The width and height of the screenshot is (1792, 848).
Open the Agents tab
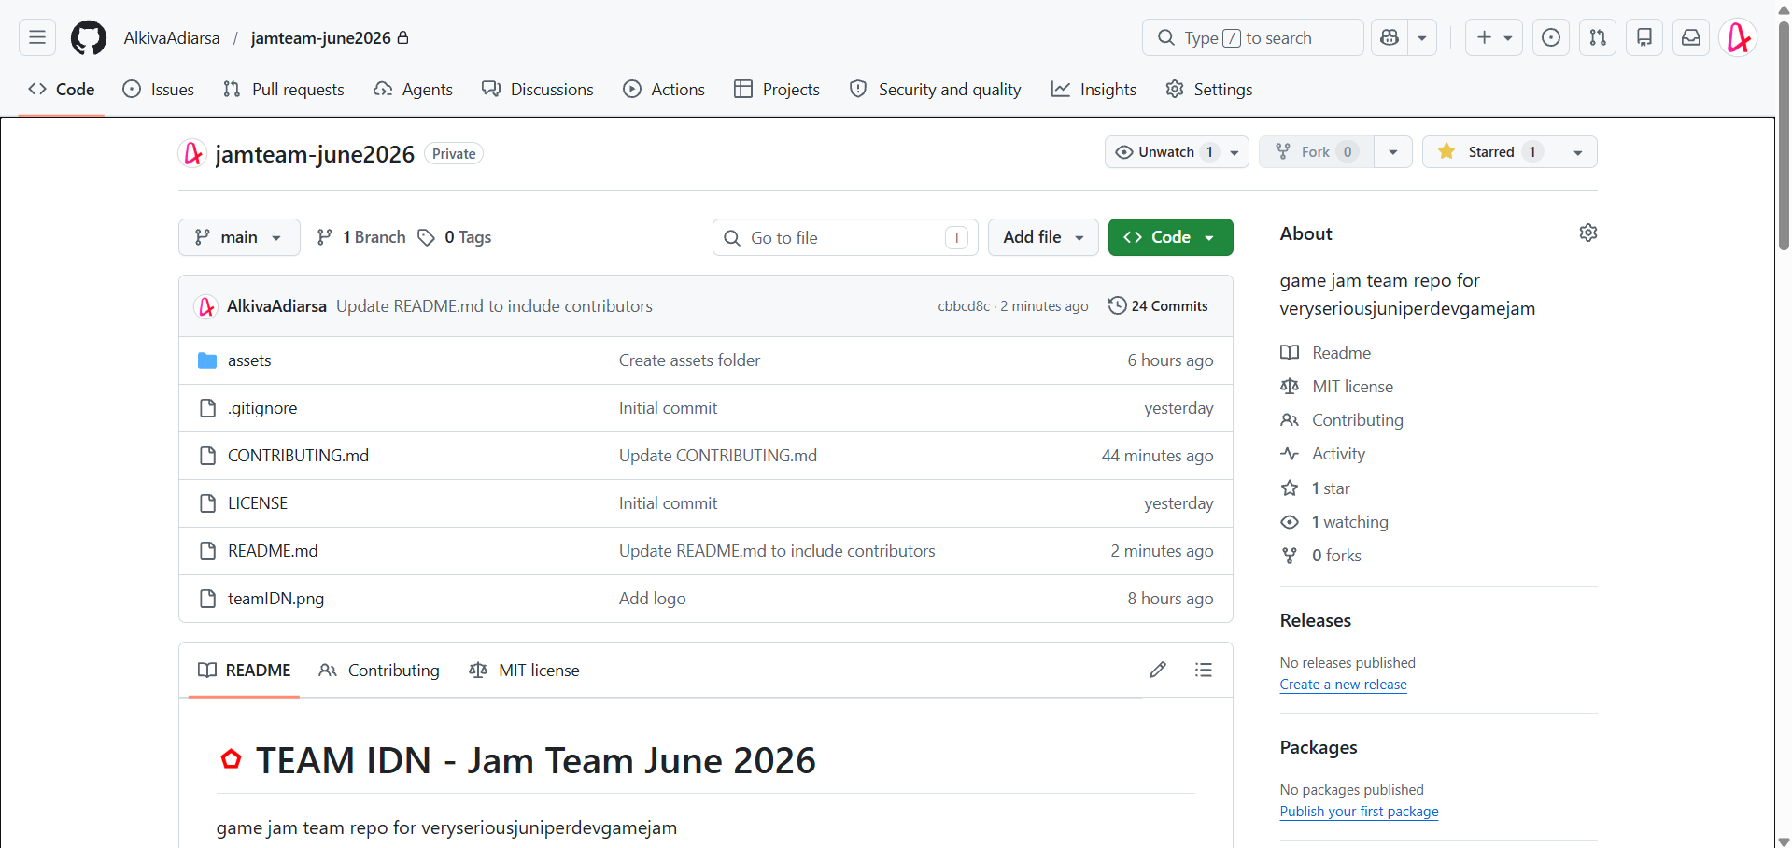413,90
